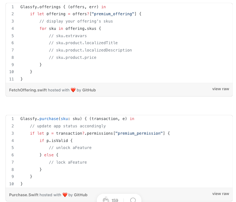
Task: Click the "// display your offering's skus" comment
Action: click(x=76, y=21)
